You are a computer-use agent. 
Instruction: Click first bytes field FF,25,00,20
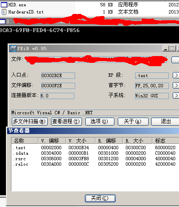152,86
